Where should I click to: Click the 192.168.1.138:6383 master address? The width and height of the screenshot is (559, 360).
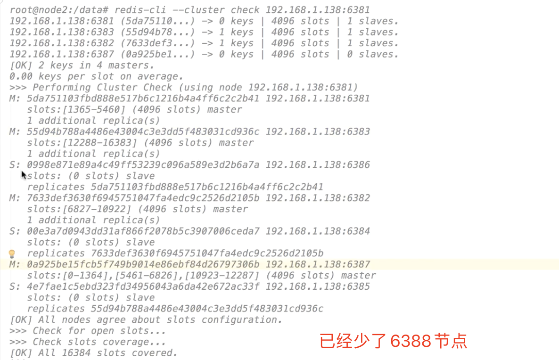point(318,131)
